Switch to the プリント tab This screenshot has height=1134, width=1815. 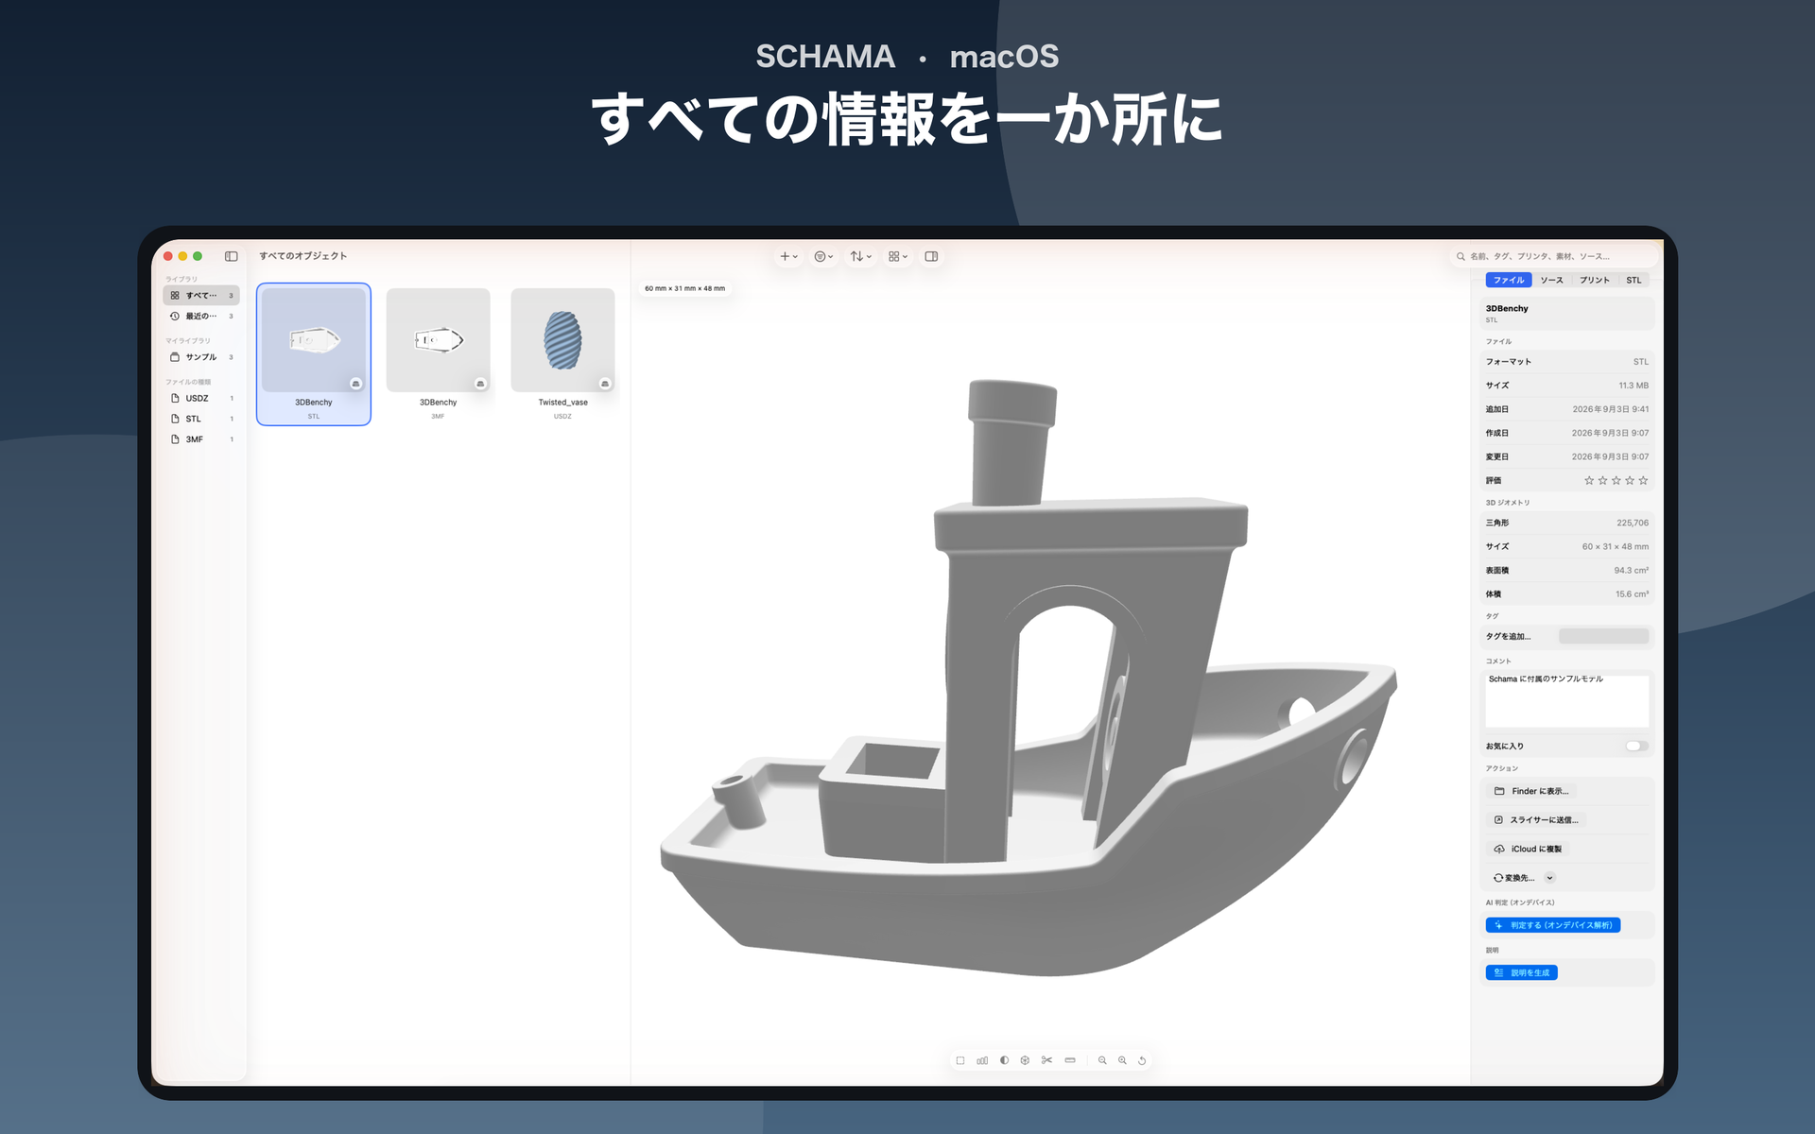pos(1595,280)
